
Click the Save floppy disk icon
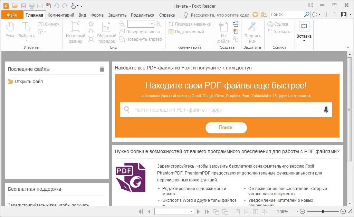[23, 6]
